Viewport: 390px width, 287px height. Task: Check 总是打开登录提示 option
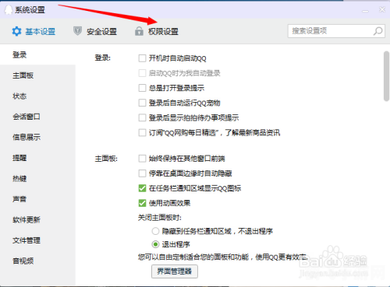pyautogui.click(x=142, y=88)
